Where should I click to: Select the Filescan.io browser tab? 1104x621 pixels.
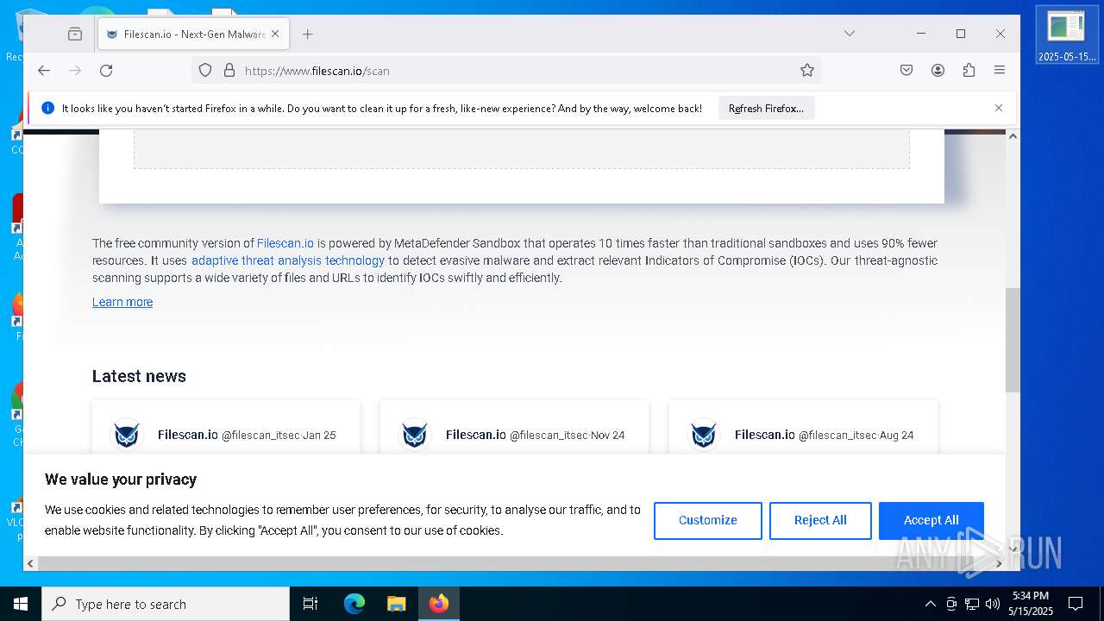point(192,34)
